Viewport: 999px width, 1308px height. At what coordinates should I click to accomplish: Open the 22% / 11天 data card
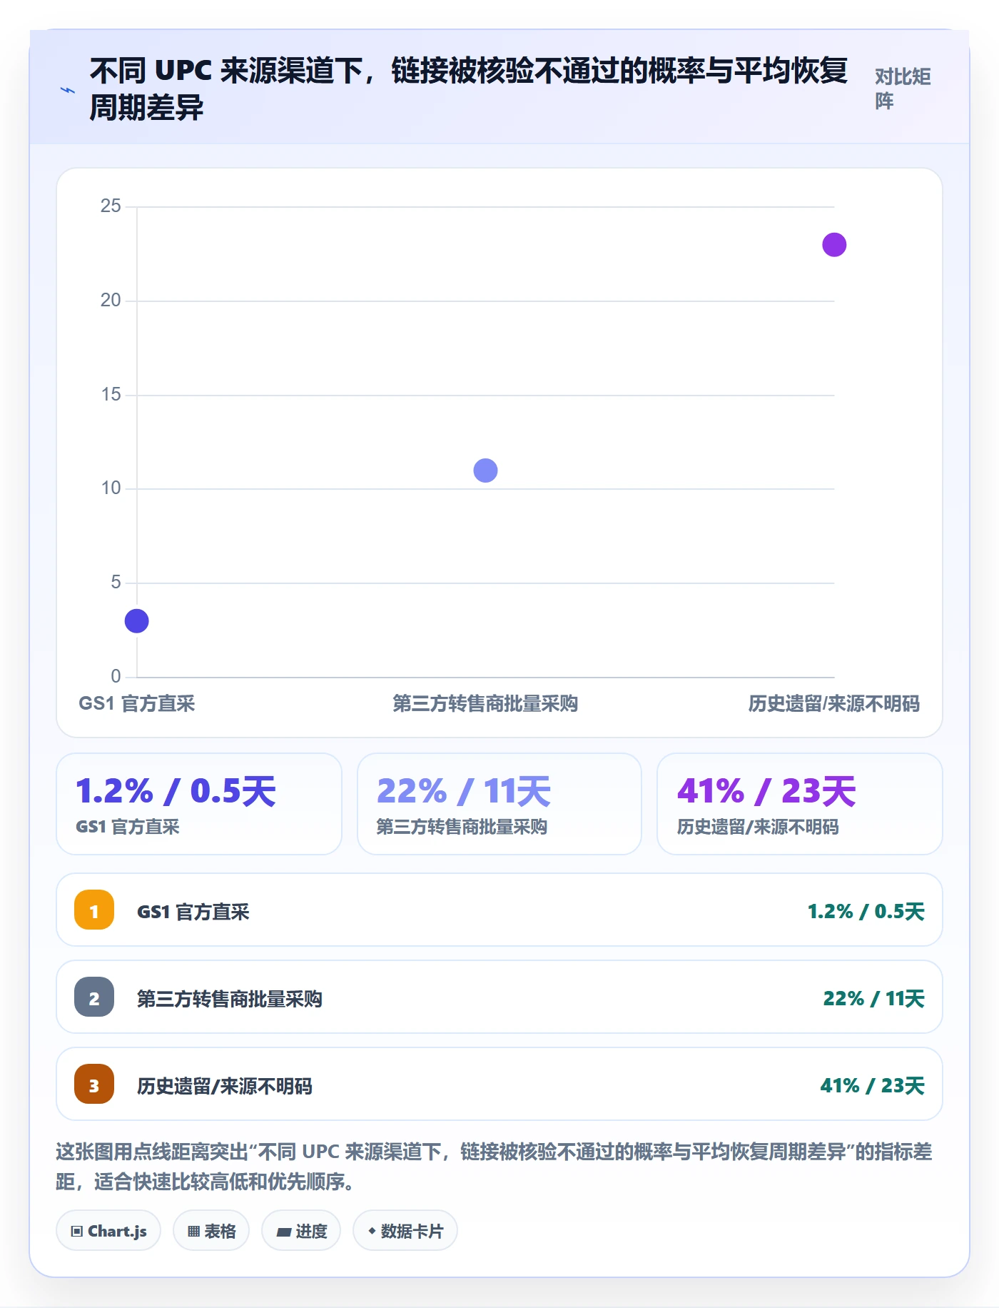(499, 804)
